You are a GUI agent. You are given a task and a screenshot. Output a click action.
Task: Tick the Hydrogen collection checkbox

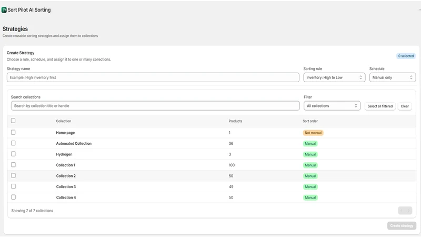(13, 154)
